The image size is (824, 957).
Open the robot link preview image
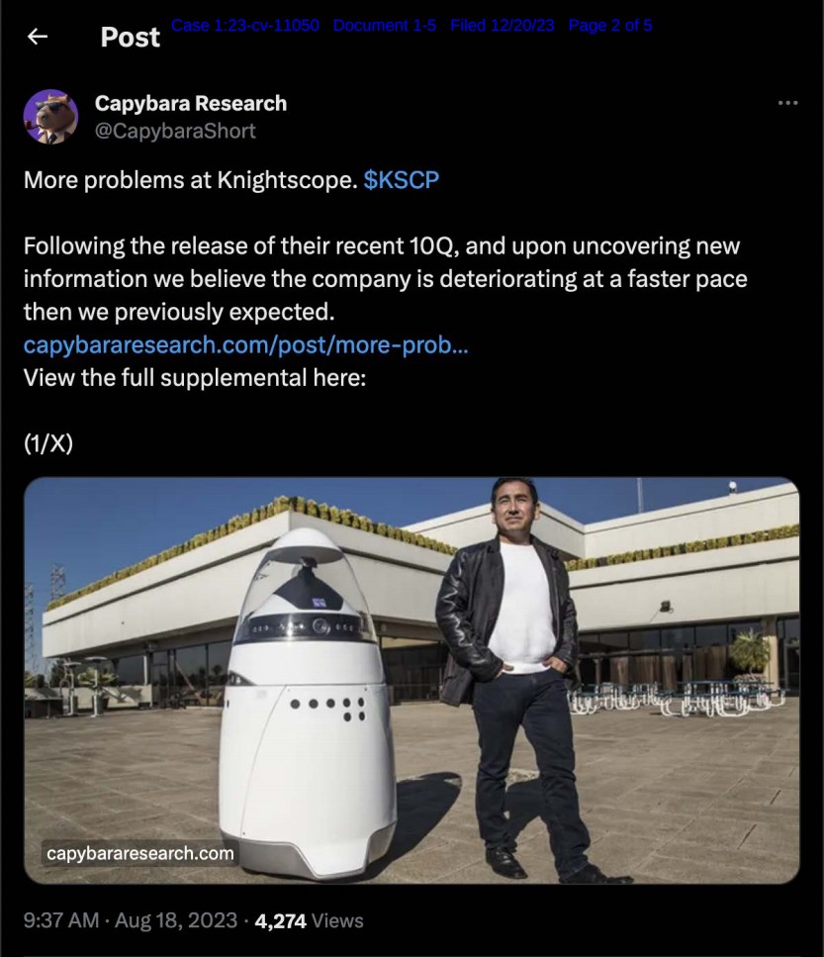(412, 681)
